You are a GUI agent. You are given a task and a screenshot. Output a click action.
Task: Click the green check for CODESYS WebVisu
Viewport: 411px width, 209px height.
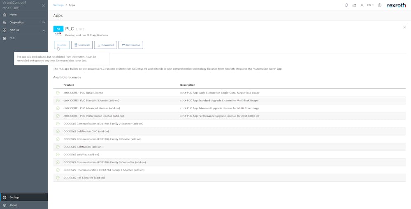click(58, 155)
